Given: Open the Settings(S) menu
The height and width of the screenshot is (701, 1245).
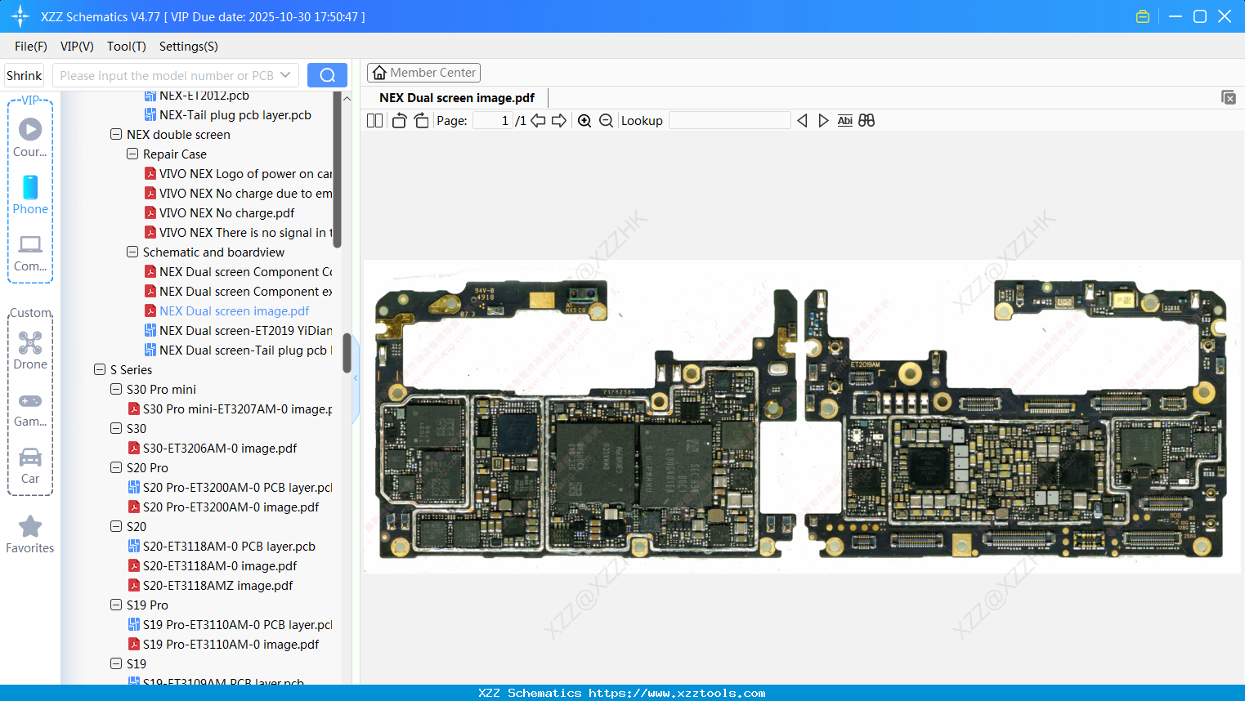Looking at the screenshot, I should [188, 47].
